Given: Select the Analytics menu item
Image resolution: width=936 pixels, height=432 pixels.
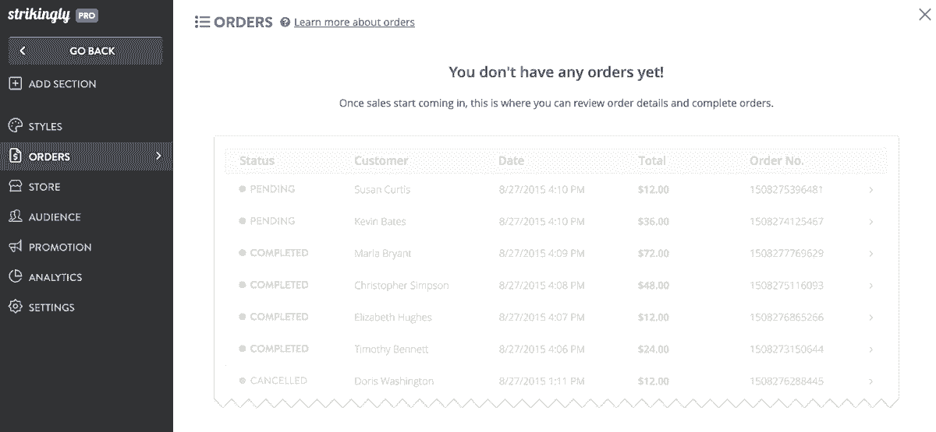Looking at the screenshot, I should click(x=87, y=277).
